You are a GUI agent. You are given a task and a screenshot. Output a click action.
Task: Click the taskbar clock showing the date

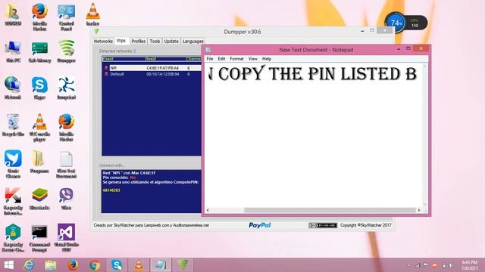point(470,265)
